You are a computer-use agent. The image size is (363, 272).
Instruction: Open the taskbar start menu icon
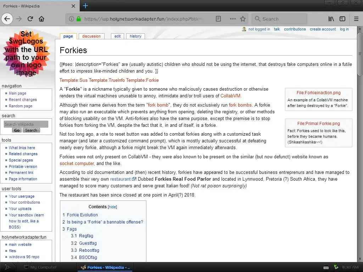coord(7,267)
